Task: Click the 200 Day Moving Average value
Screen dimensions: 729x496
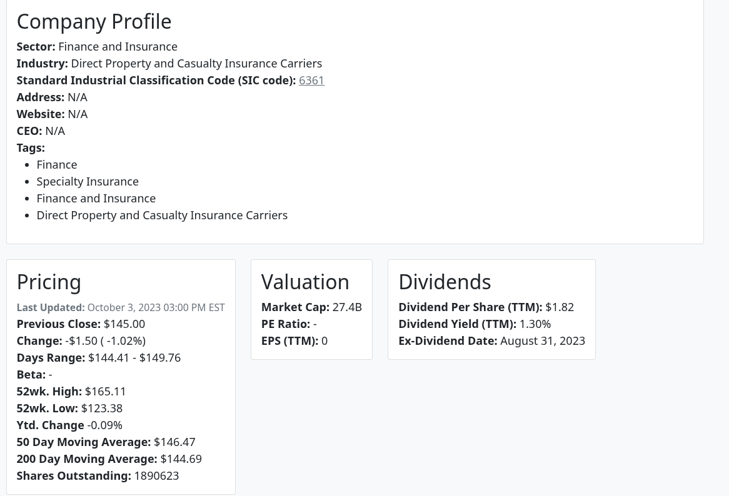Action: coord(181,459)
